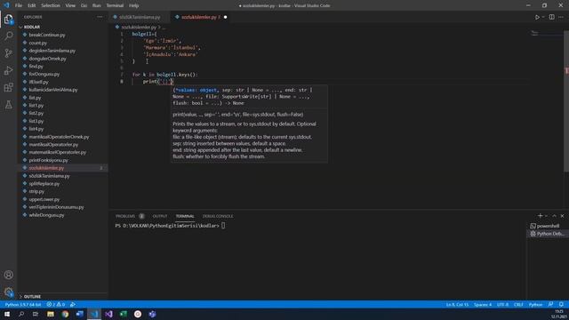Viewport: 569px width, 320px height.
Task: Open editor More Actions ellipsis
Action: coord(561,17)
